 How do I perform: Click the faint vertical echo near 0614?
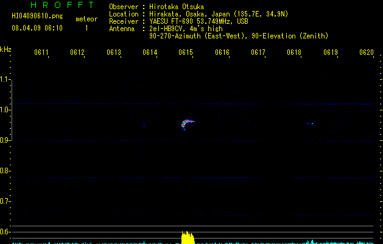[144, 125]
